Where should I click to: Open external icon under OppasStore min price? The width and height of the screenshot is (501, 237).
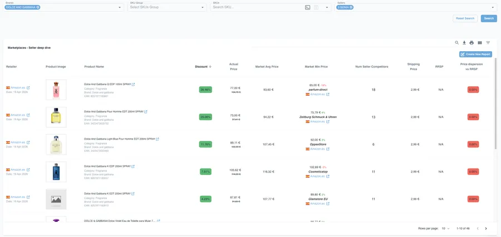pyautogui.click(x=328, y=149)
